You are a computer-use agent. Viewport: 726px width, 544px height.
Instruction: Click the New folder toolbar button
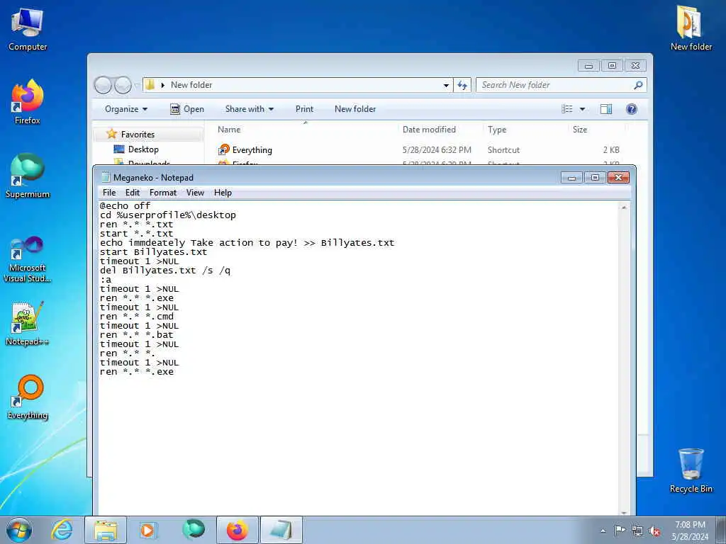(355, 109)
